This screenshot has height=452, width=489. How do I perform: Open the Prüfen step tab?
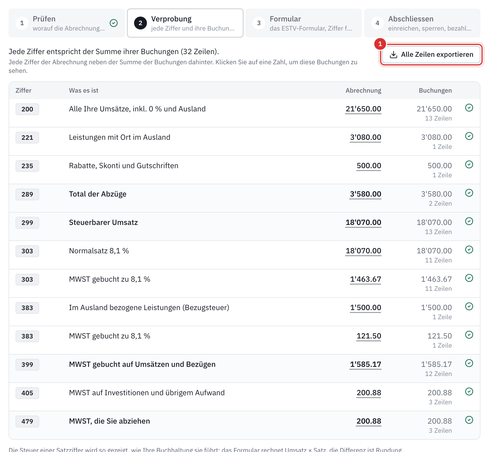(66, 23)
